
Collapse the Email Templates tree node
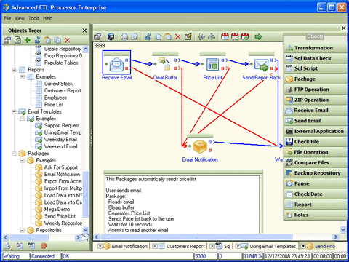(x=14, y=112)
